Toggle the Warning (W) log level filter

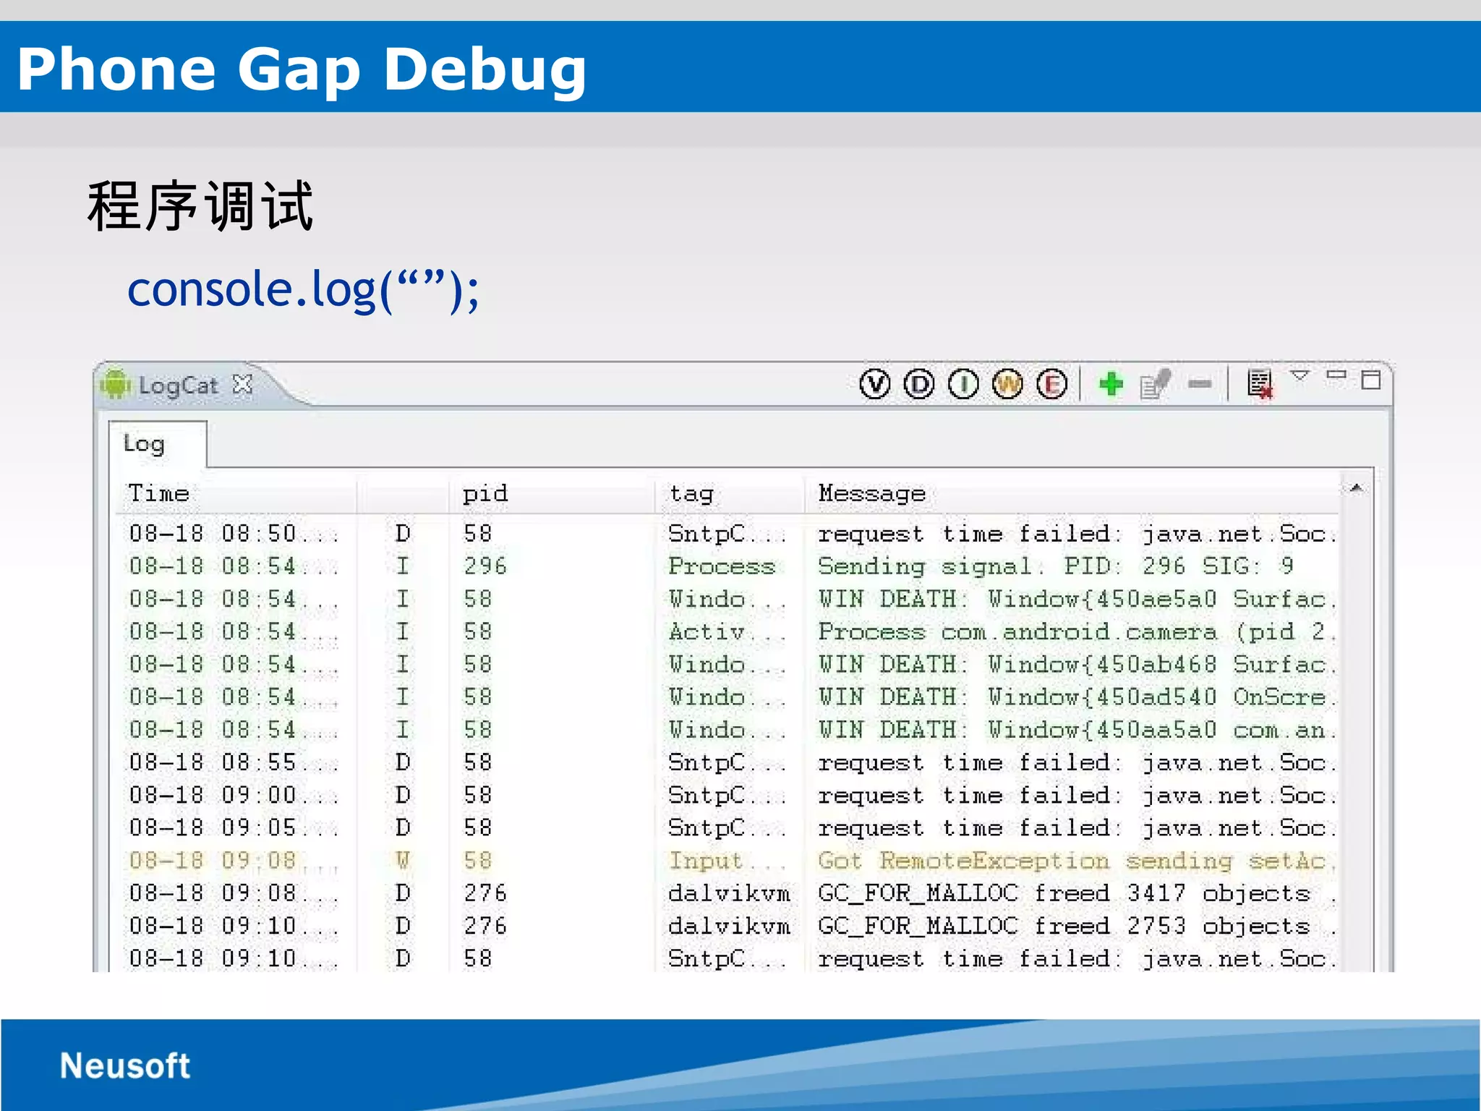[1007, 384]
